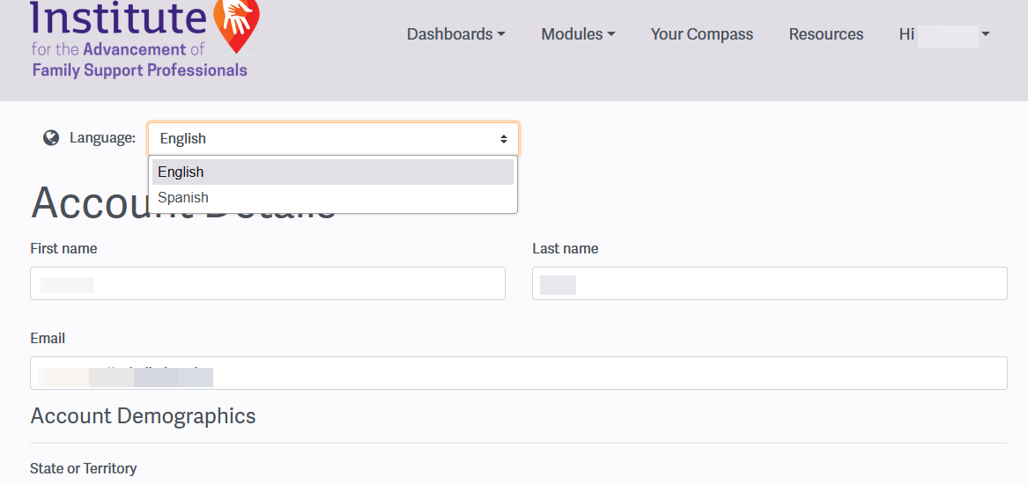Open the Modules dropdown menu
Viewport: 1028px width, 484px height.
[x=578, y=34]
